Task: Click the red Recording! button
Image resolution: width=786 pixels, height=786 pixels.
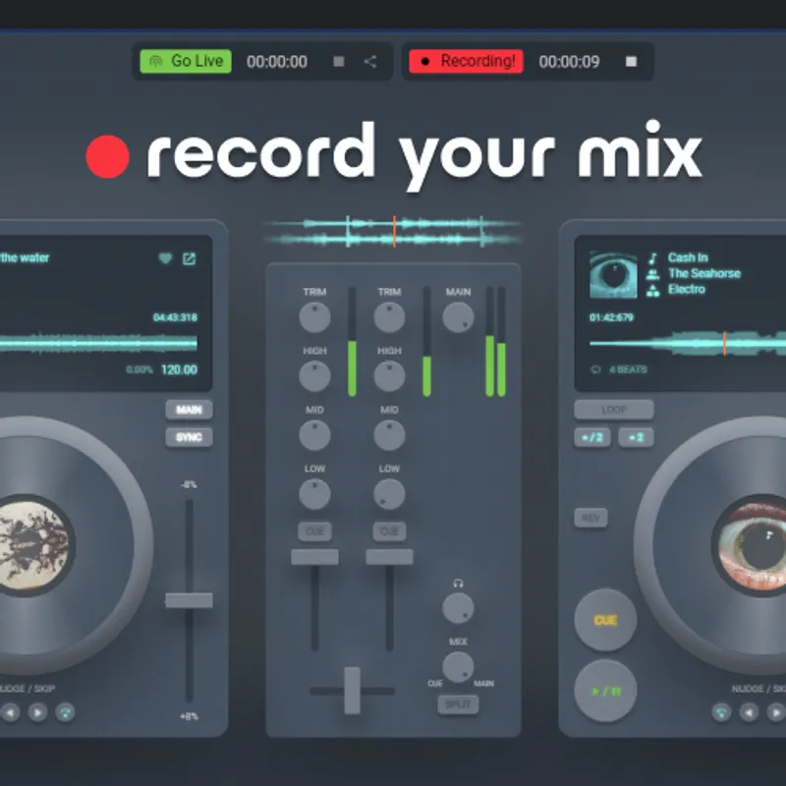Action: 466,61
